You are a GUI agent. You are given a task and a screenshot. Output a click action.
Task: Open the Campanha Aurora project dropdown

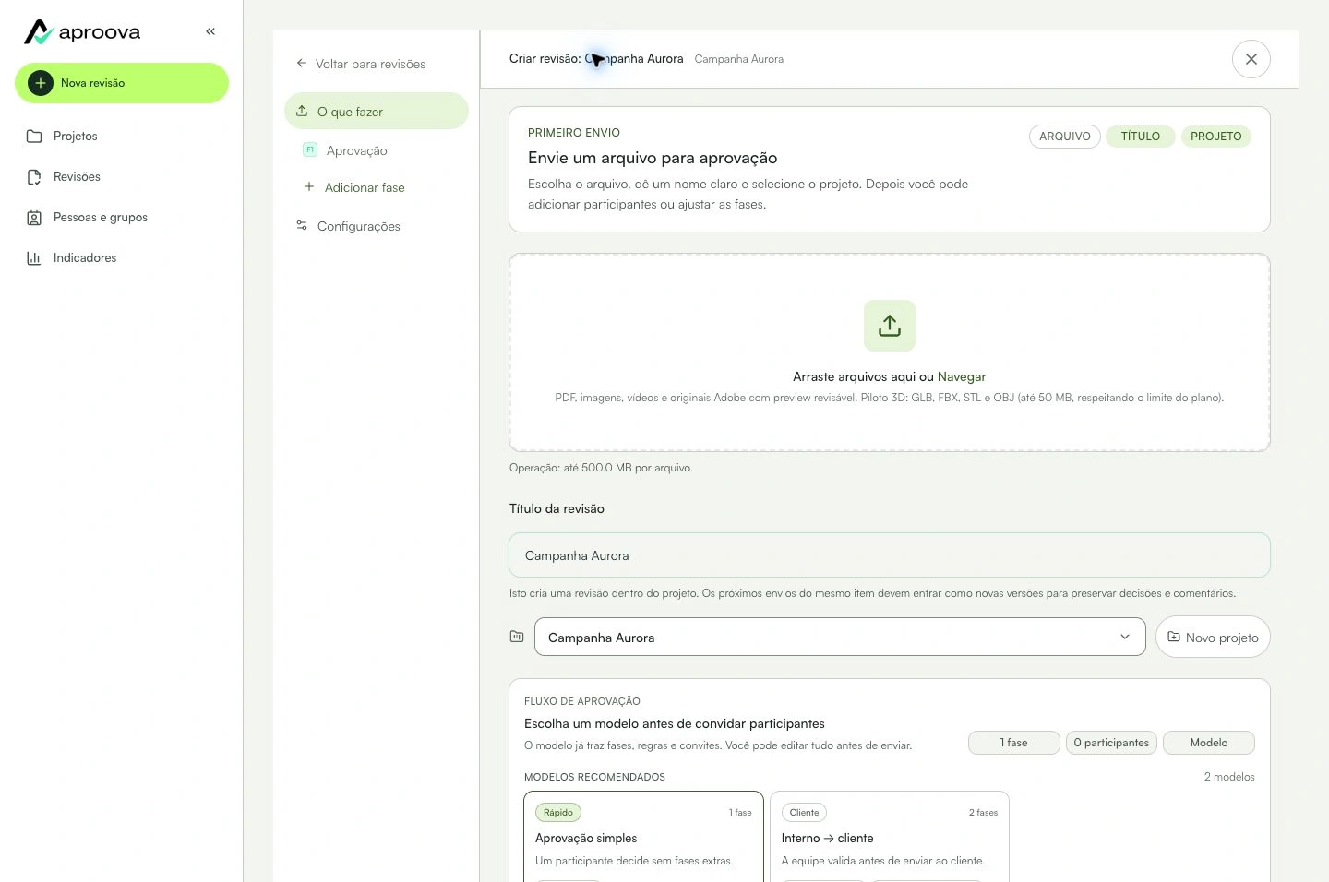(x=840, y=637)
